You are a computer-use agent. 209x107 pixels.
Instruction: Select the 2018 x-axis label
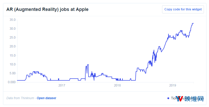point(117,85)
